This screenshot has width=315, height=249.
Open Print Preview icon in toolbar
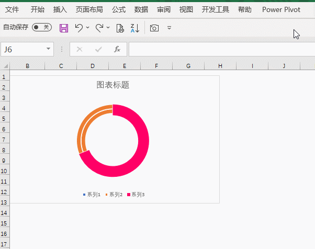[120, 28]
